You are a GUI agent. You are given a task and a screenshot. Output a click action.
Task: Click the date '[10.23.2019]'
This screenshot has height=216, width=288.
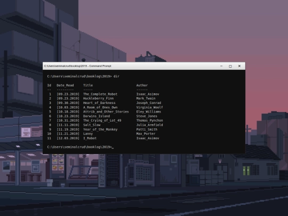tap(68, 116)
